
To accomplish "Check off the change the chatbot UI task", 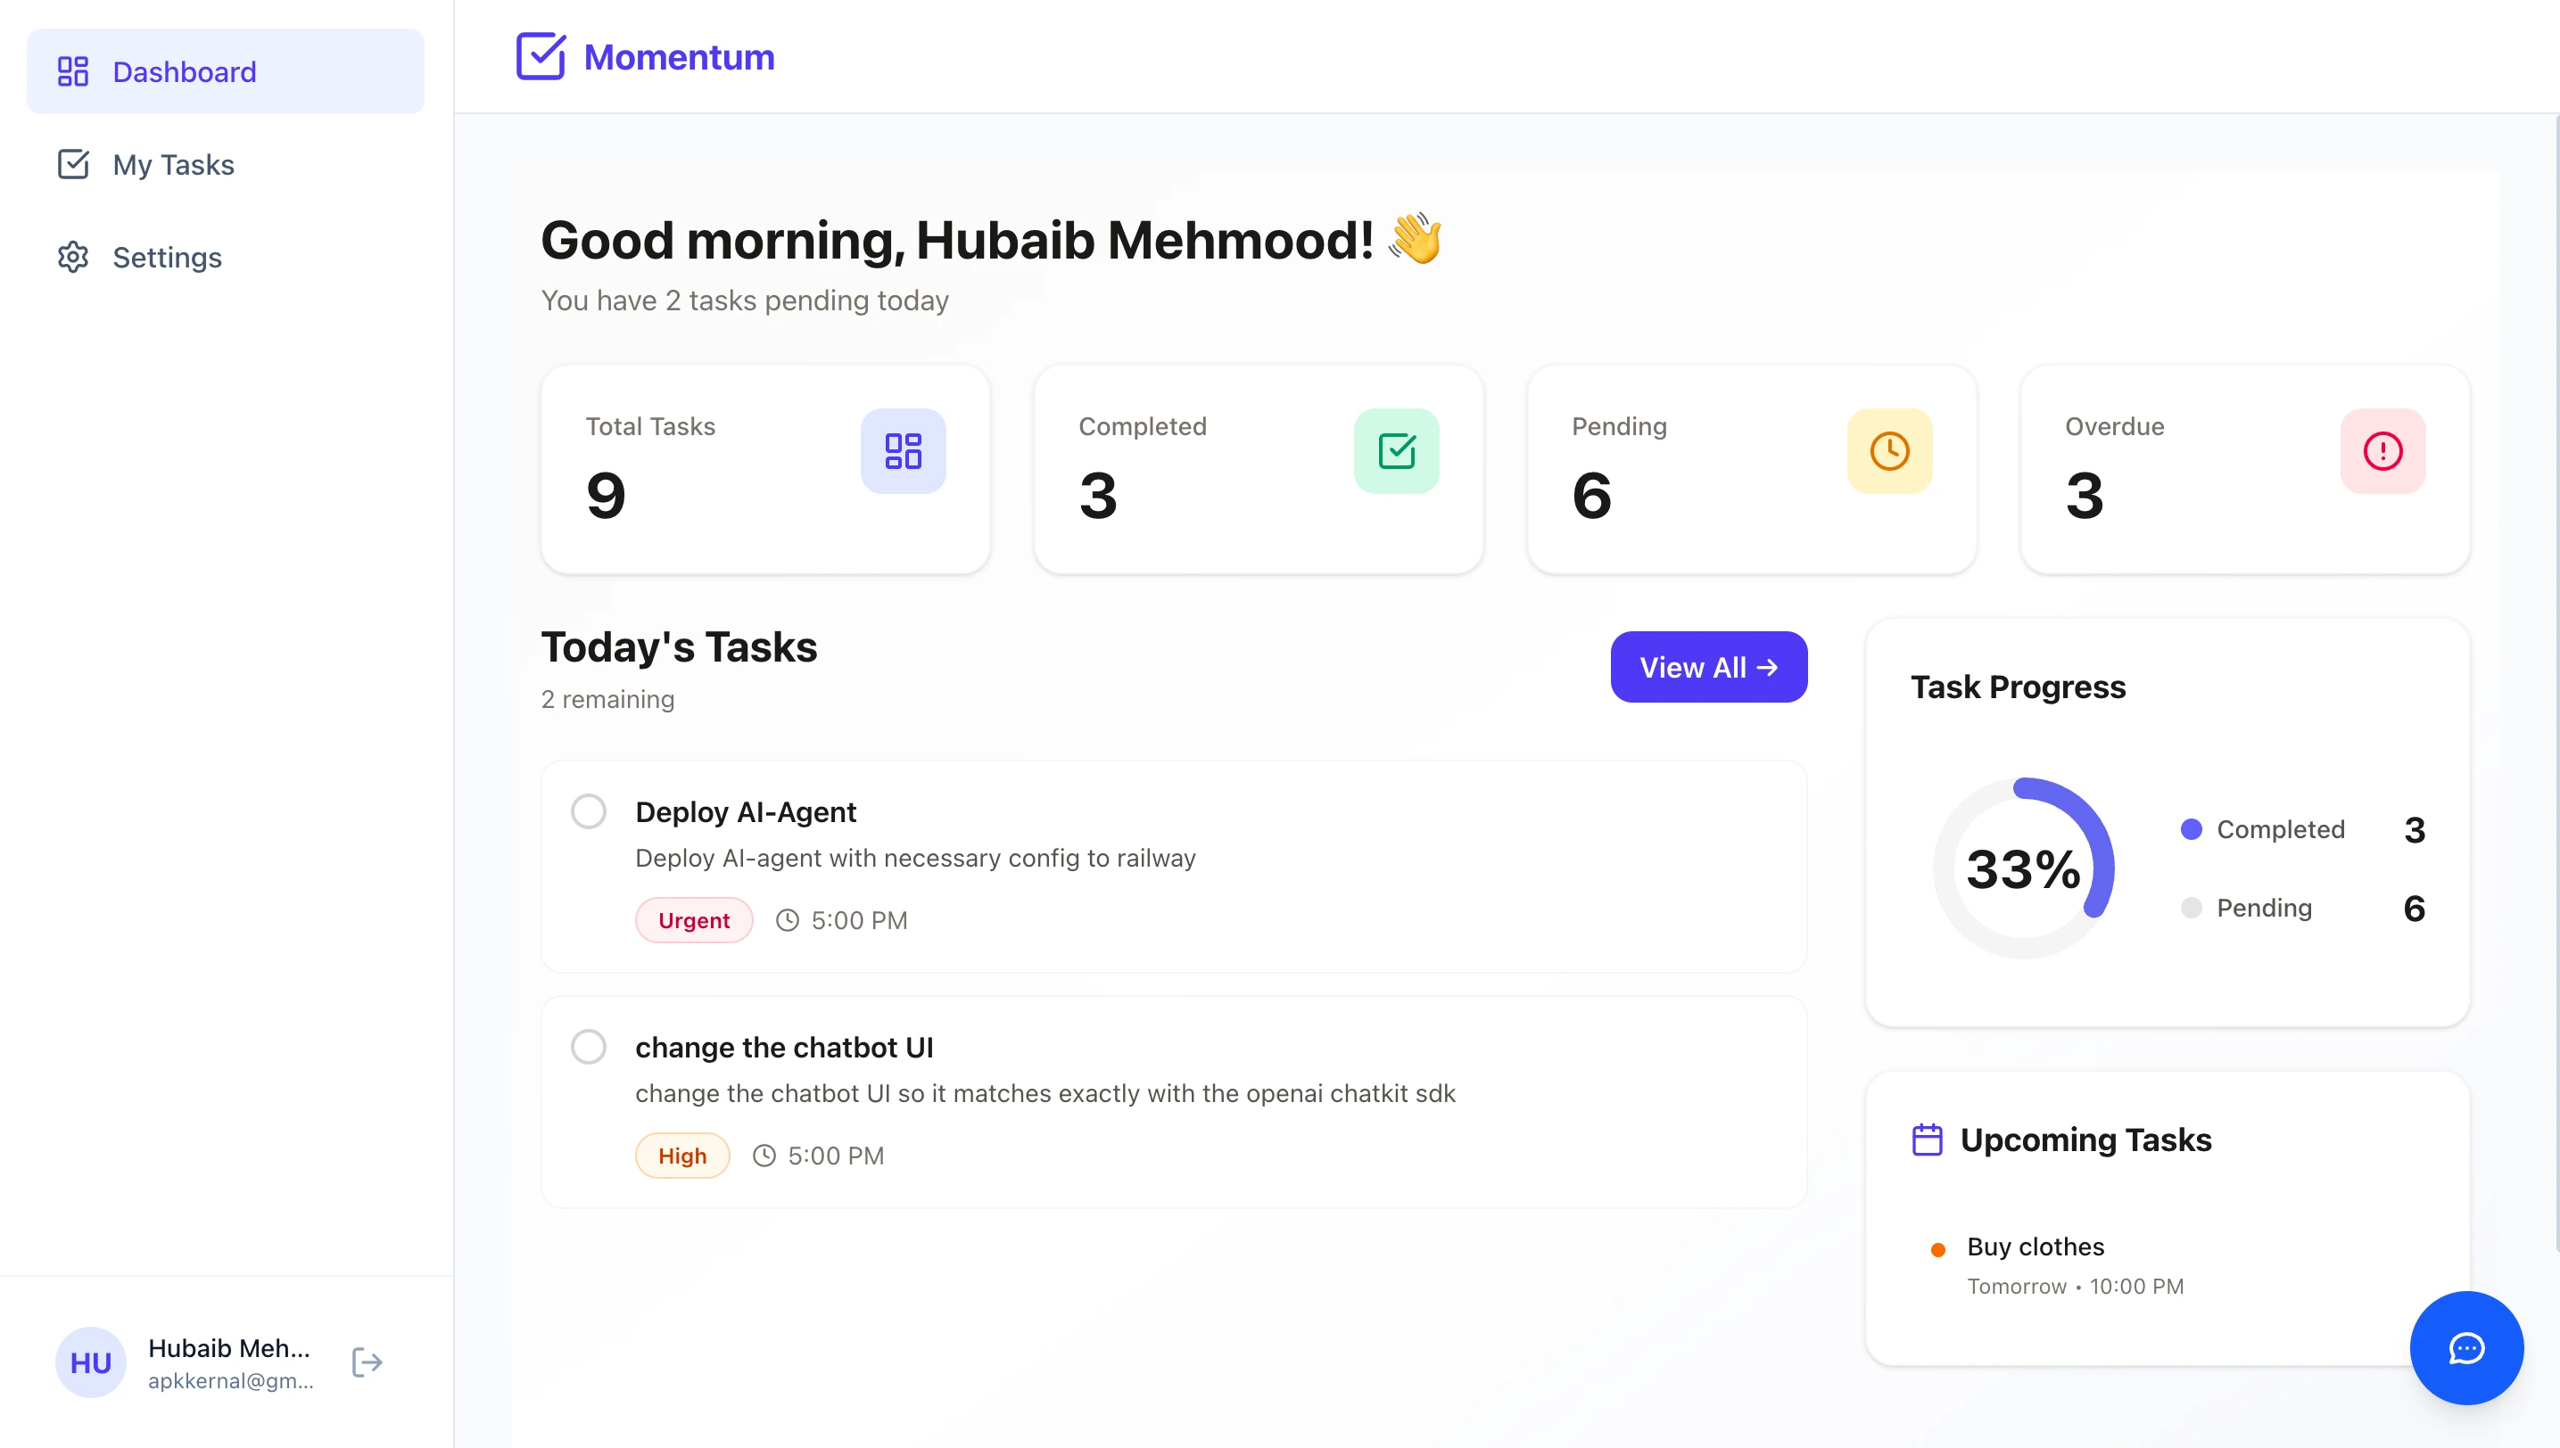I will click(588, 1046).
